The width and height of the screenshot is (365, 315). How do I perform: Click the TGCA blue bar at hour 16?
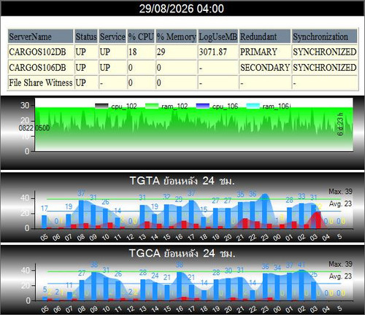tap(179, 286)
